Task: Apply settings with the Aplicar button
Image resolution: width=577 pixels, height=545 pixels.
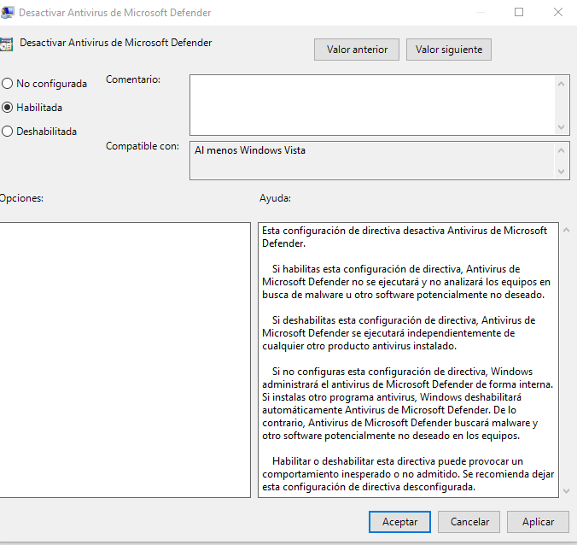Action: tap(538, 521)
